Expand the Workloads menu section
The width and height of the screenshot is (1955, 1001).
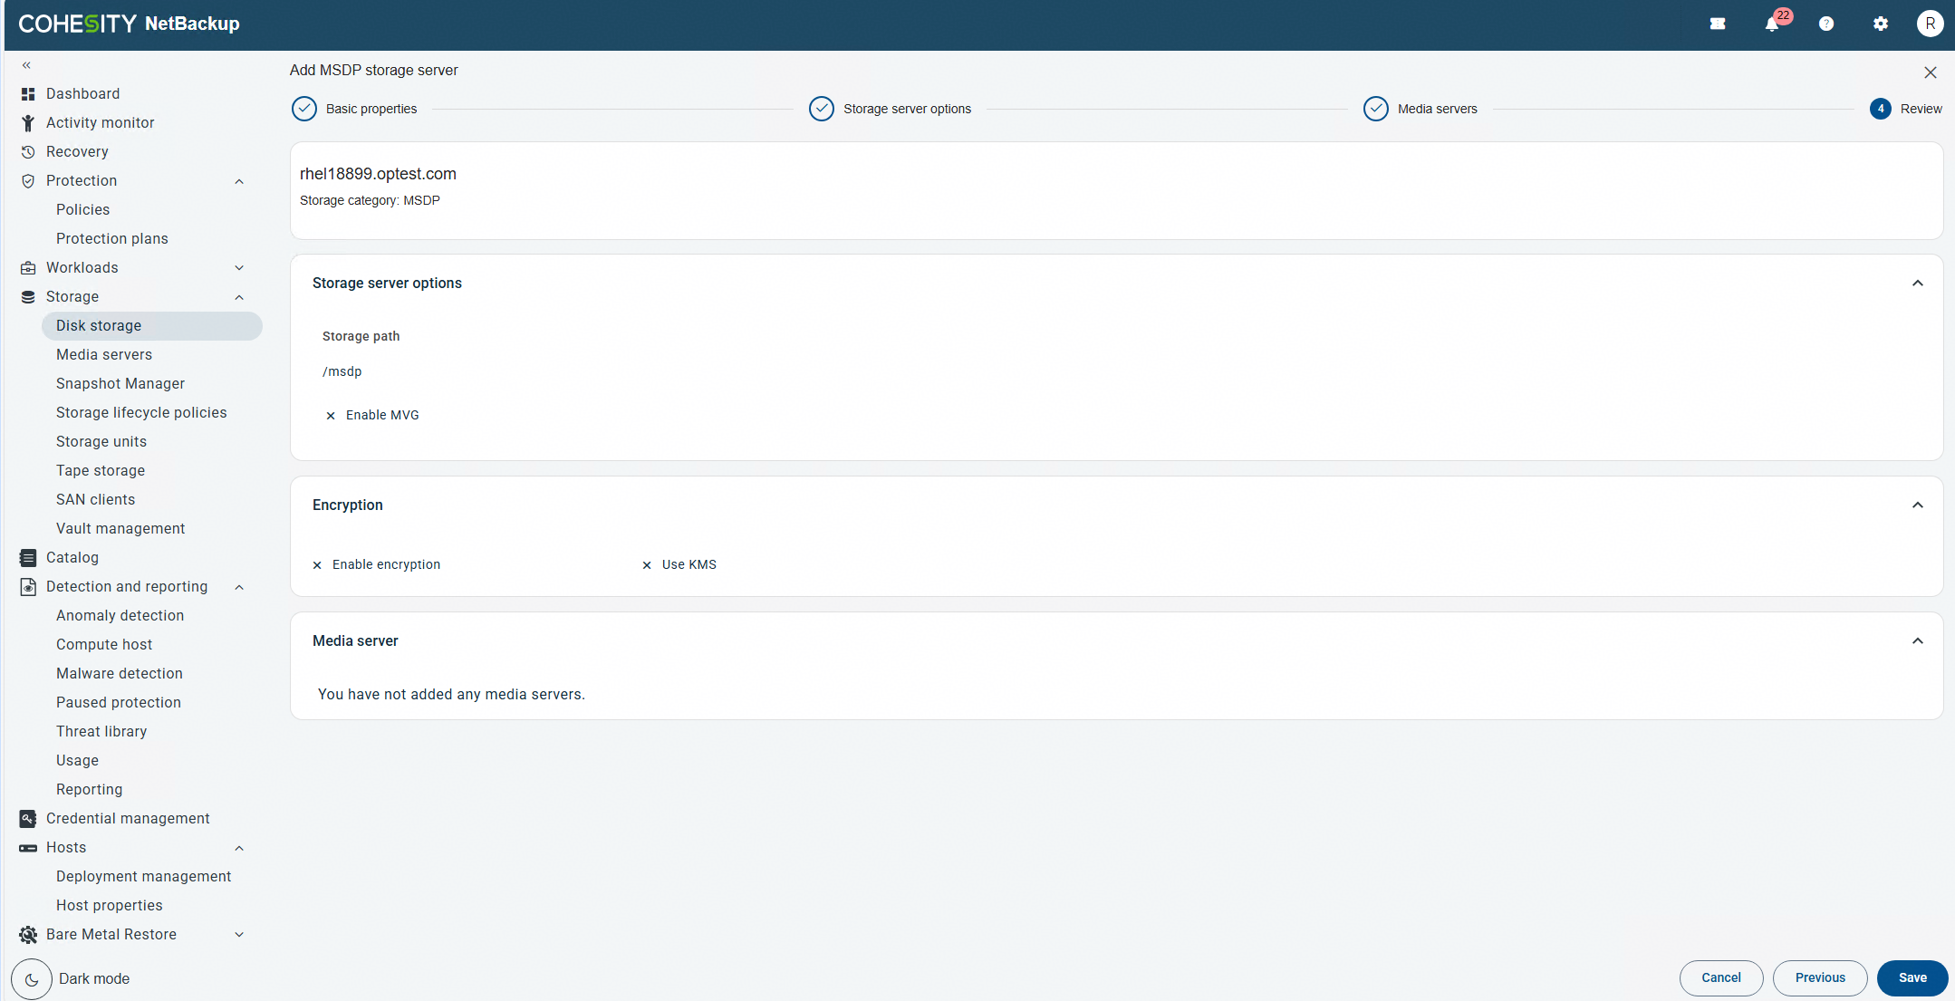point(239,268)
